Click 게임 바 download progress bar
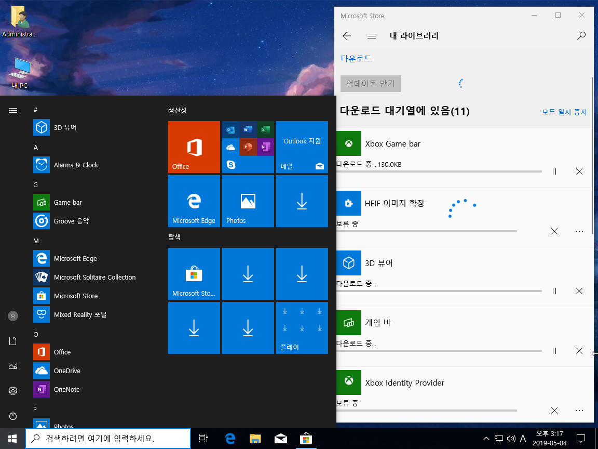Image resolution: width=598 pixels, height=449 pixels. [439, 350]
